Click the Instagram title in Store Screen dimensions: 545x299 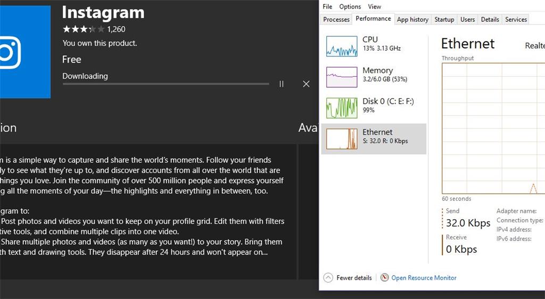click(x=103, y=13)
